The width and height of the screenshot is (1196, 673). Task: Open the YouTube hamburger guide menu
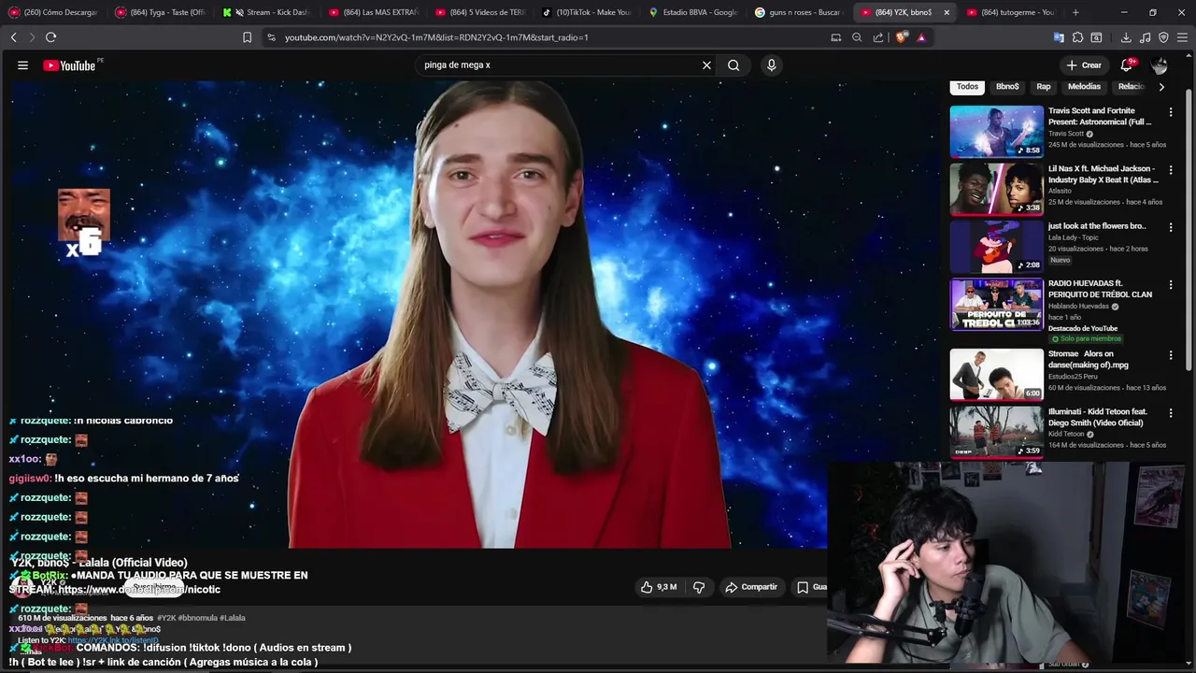point(22,65)
